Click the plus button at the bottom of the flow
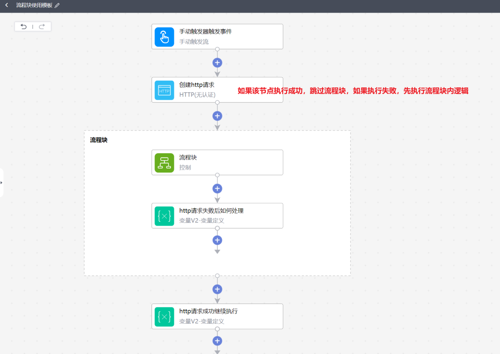Image resolution: width=500 pixels, height=354 pixels. pos(217,341)
